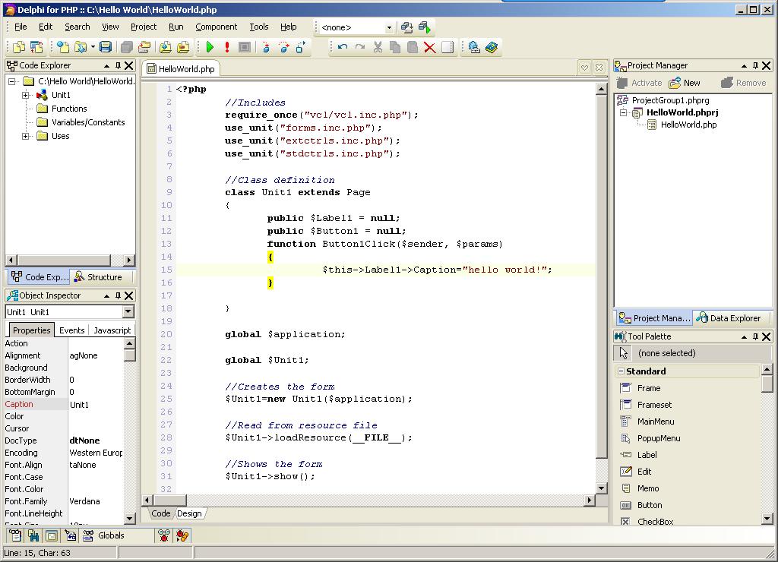
Task: Click the arrow pointer icon in Tool Palette
Action: [624, 353]
